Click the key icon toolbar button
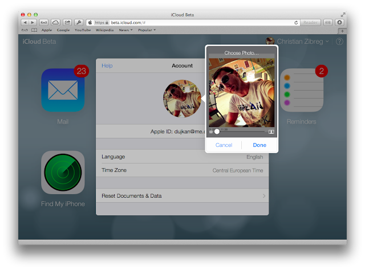 79,23
